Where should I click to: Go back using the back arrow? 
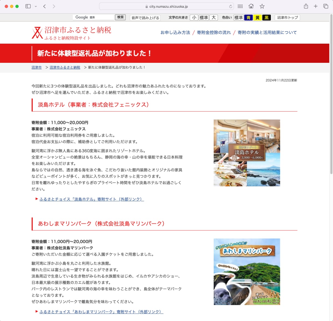point(44,6)
